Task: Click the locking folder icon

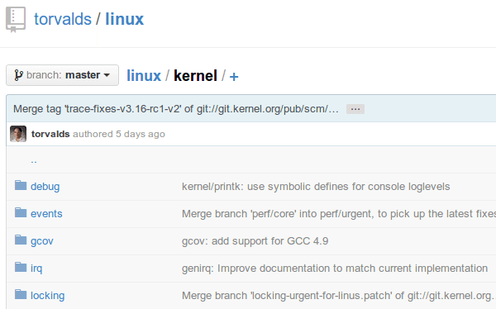Action: point(21,294)
